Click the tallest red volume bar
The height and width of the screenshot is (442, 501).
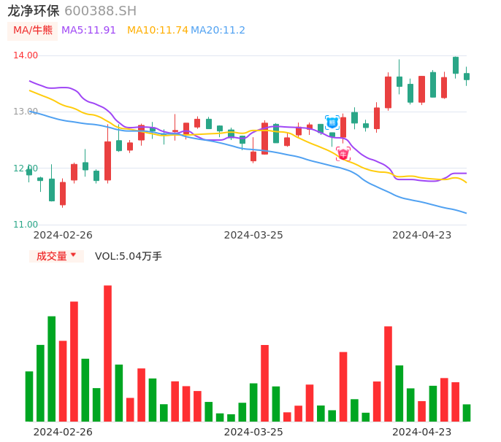pos(107,353)
